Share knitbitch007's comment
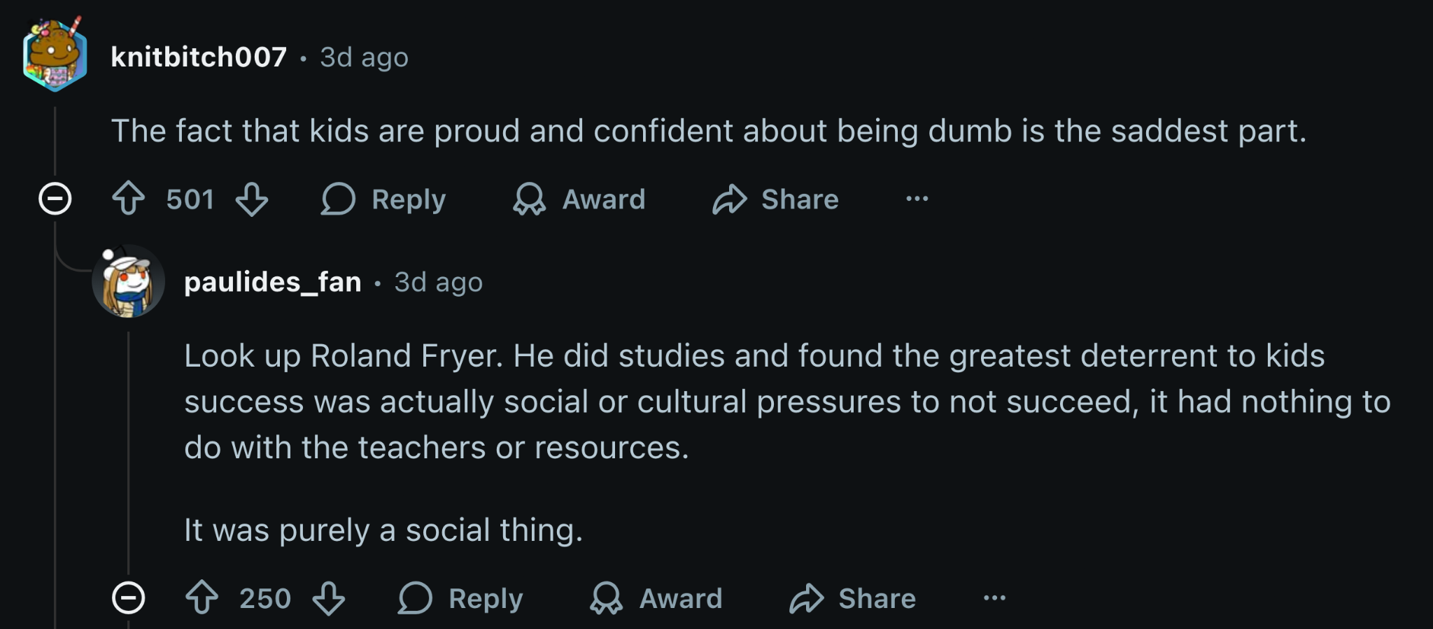The width and height of the screenshot is (1433, 629). click(775, 199)
